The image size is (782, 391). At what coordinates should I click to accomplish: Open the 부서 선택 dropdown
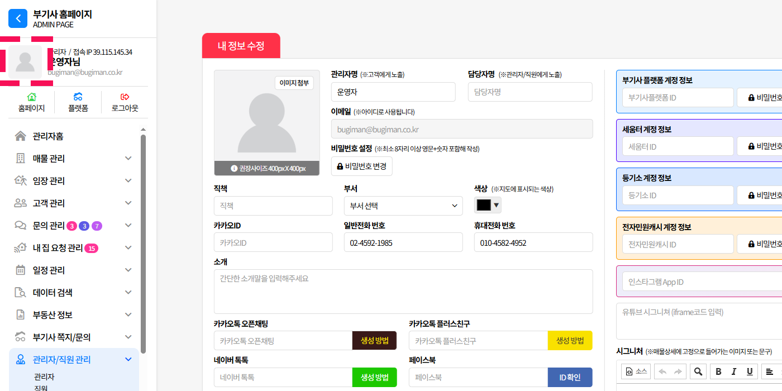403,206
